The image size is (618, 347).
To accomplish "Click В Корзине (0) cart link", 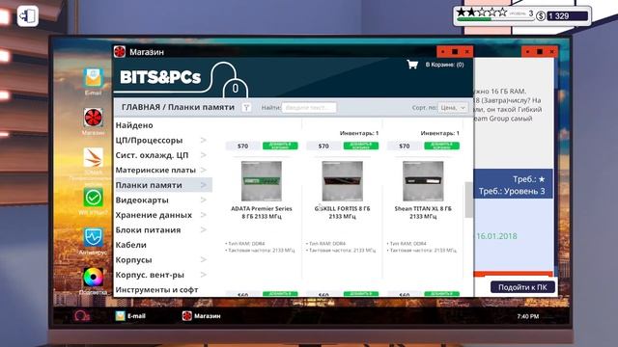I will pyautogui.click(x=444, y=65).
